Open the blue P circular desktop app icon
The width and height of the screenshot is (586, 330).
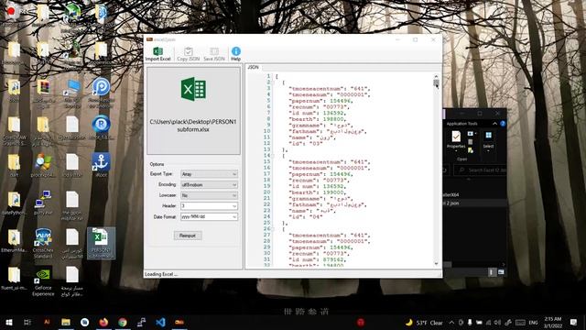(101, 91)
